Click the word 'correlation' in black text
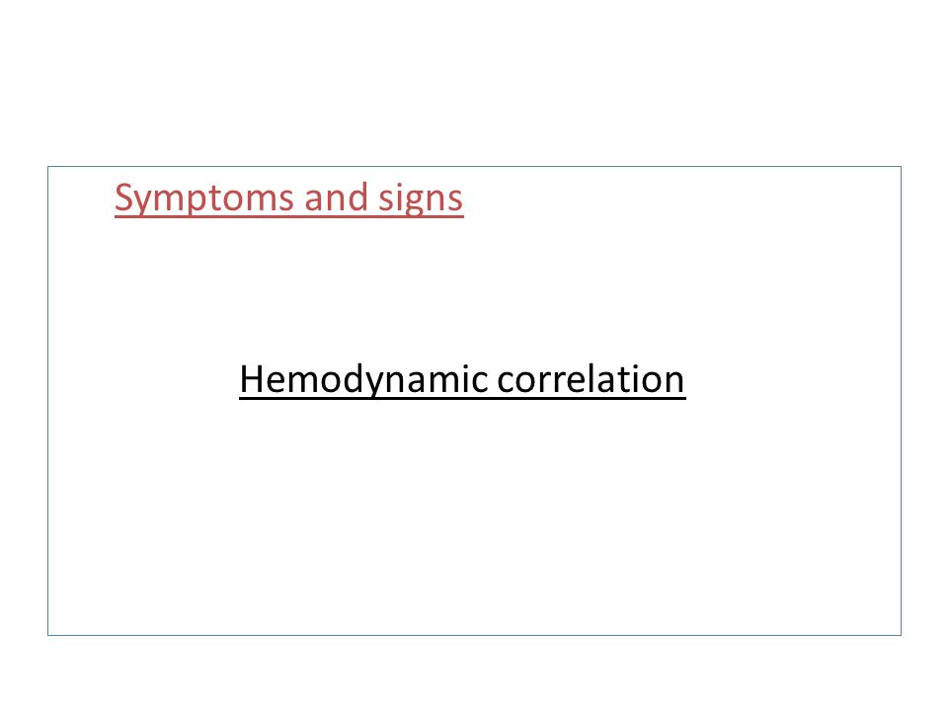948x711 pixels. (x=592, y=379)
